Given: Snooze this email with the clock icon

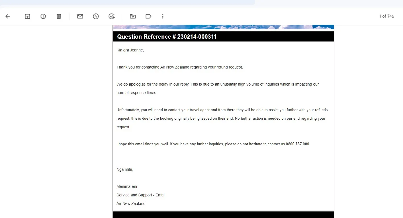Looking at the screenshot, I should click(x=96, y=16).
